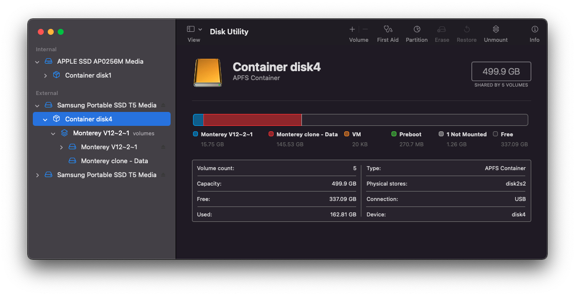Click the Erase toolbar icon
Viewport: 575px width, 296px height.
click(x=442, y=29)
